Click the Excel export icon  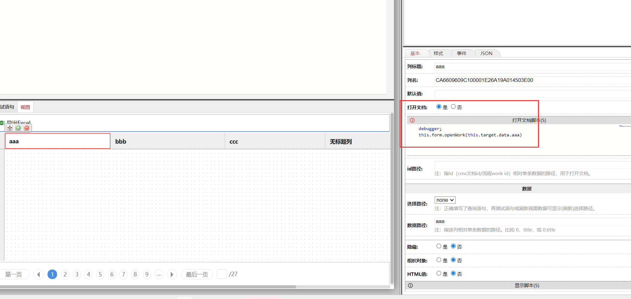[2, 123]
